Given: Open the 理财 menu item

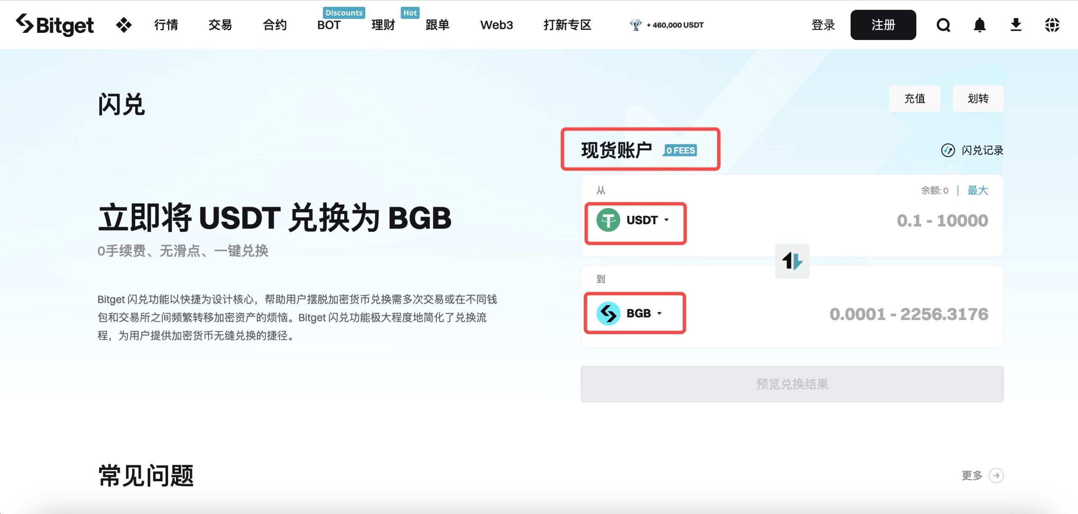Looking at the screenshot, I should click(x=383, y=25).
